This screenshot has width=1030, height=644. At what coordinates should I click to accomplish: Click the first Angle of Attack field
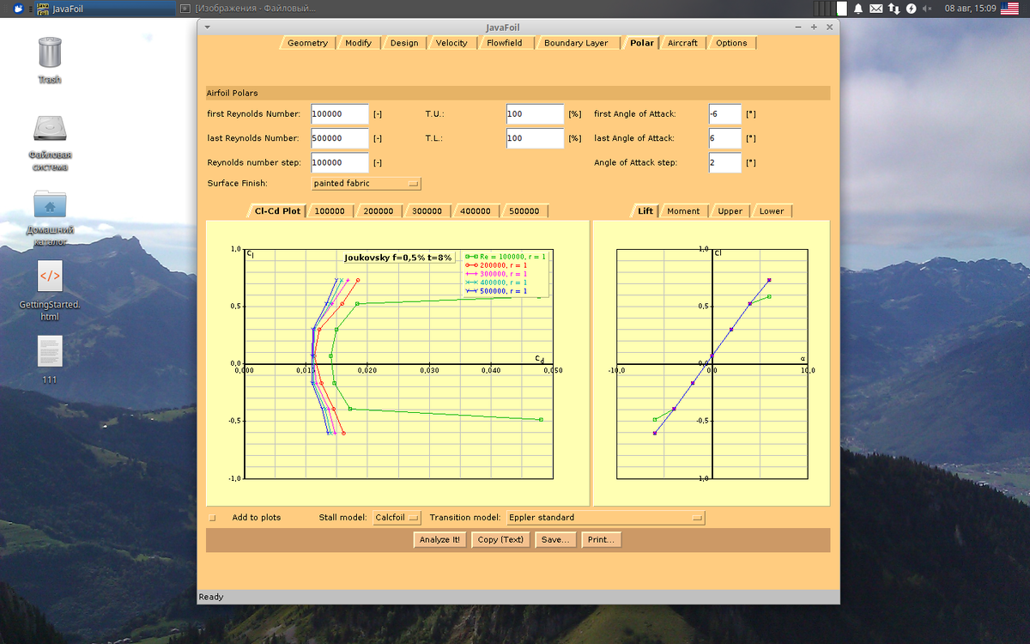pyautogui.click(x=725, y=114)
